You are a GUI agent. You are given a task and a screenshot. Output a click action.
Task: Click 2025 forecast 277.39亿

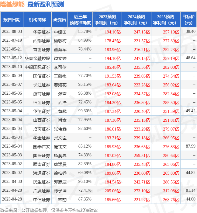tap(171, 41)
